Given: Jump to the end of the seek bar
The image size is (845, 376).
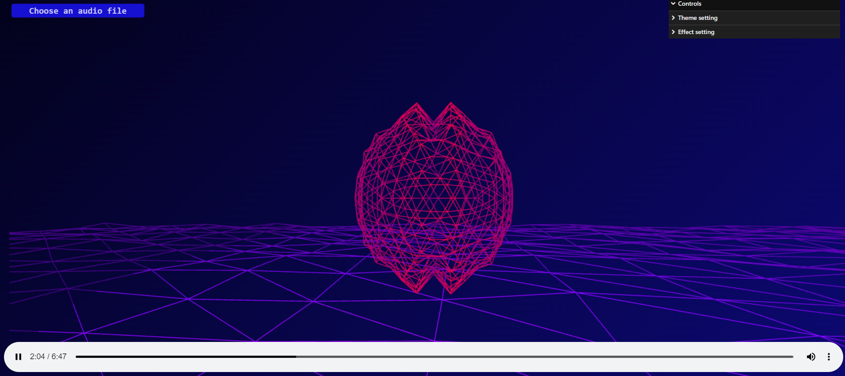Looking at the screenshot, I should tap(792, 357).
